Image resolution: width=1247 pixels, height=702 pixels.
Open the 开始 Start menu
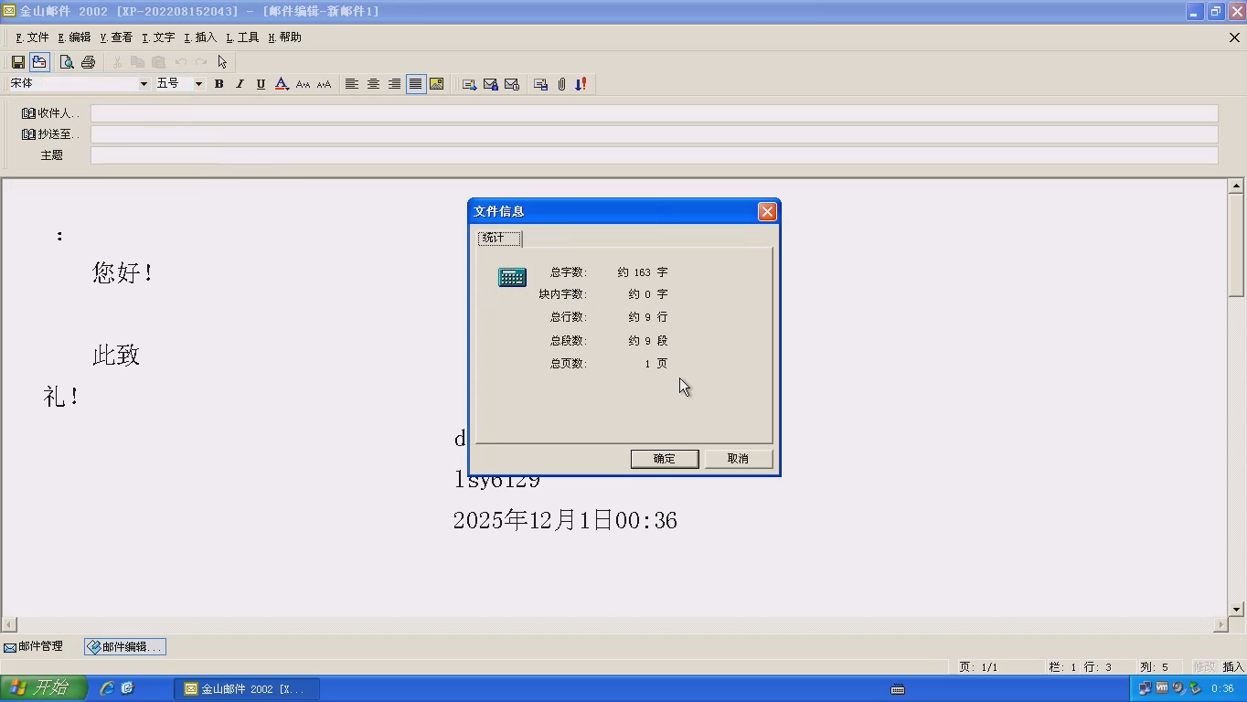tap(43, 688)
